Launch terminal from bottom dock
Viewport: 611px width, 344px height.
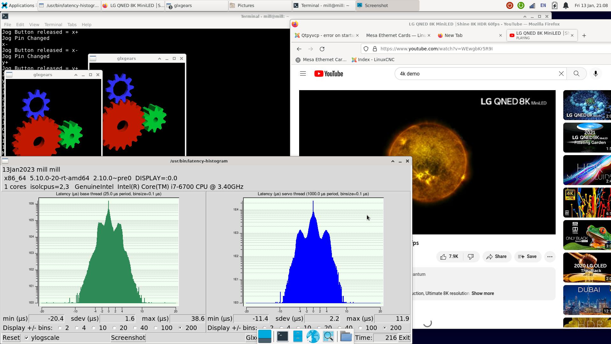pos(282,336)
